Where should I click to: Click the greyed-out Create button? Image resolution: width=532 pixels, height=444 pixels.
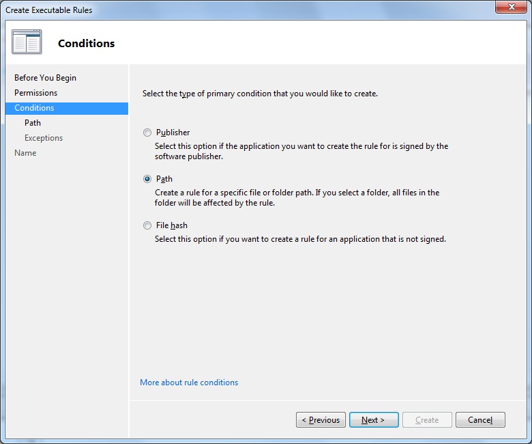(427, 420)
